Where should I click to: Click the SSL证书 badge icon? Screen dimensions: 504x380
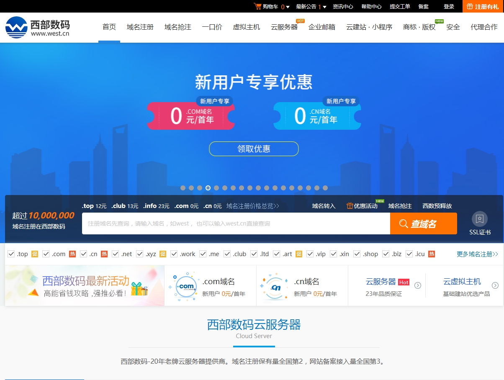click(x=480, y=218)
